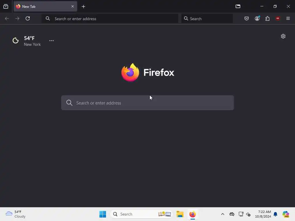The image size is (295, 221).
Task: Open a new tab with plus button
Action: click(x=83, y=7)
